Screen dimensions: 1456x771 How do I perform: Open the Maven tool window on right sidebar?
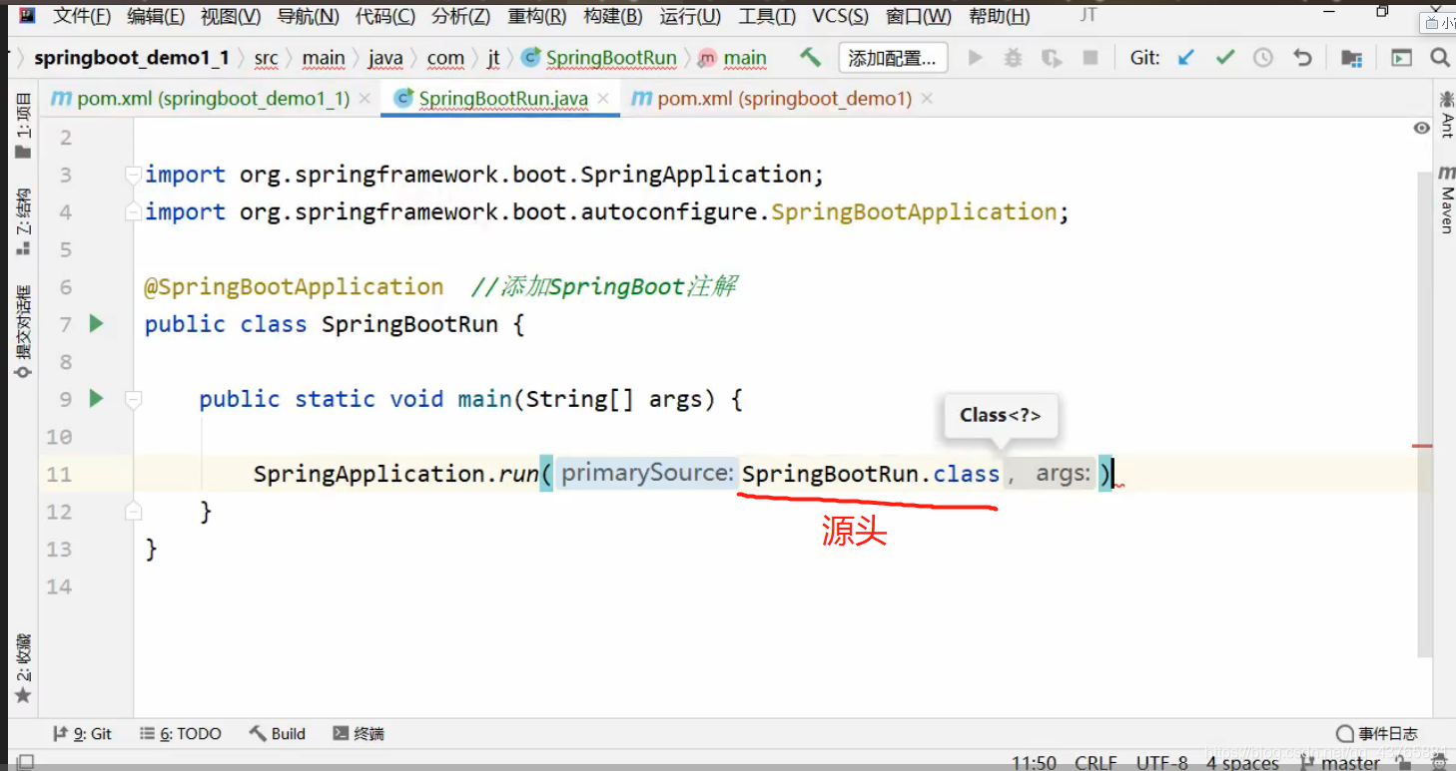1446,198
